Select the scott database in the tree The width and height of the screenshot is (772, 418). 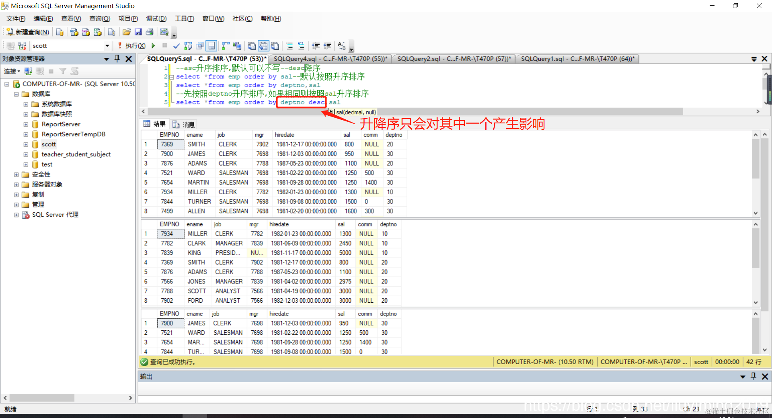point(49,144)
